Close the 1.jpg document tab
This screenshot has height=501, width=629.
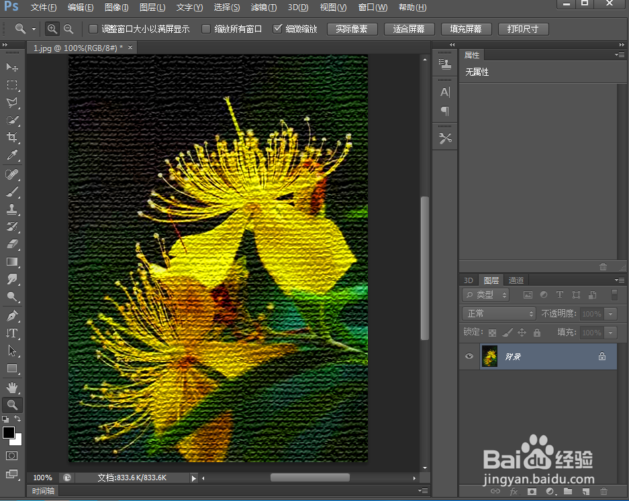pyautogui.click(x=130, y=48)
